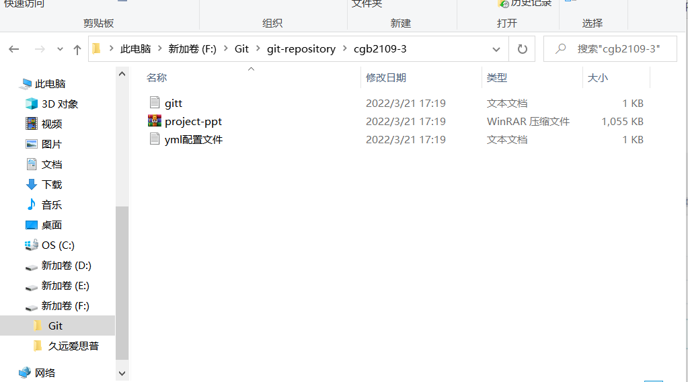
Task: Select the Git folder in sidebar
Action: tap(55, 326)
